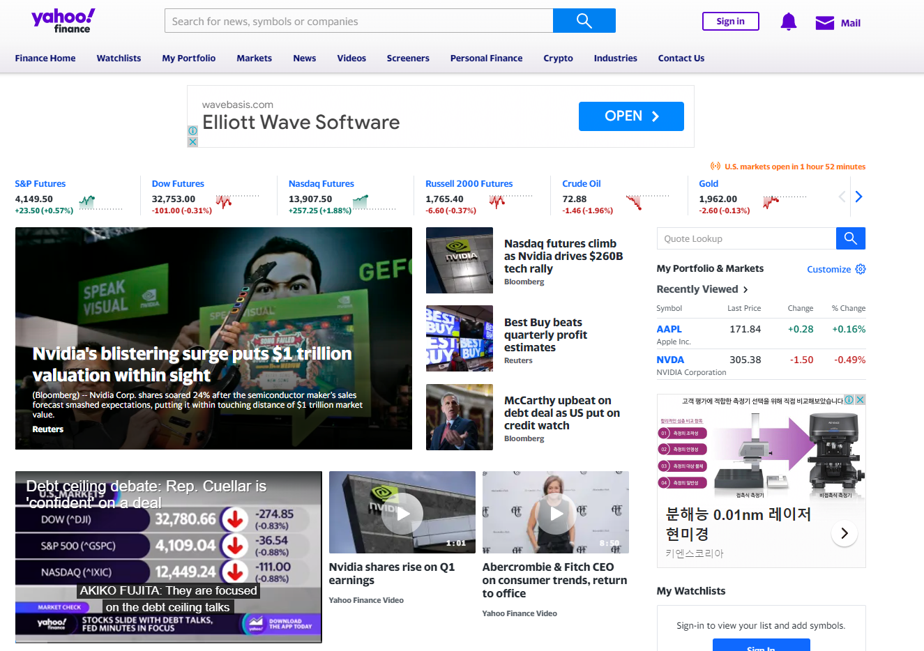
Task: Open Dow Futures sparkline chart
Action: tap(237, 203)
